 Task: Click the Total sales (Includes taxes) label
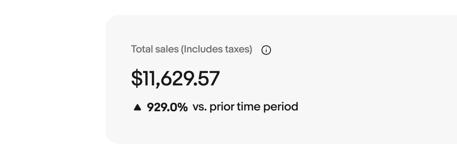[x=192, y=49]
